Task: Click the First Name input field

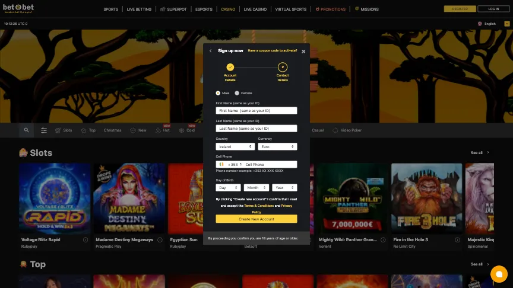Action: tap(256, 111)
